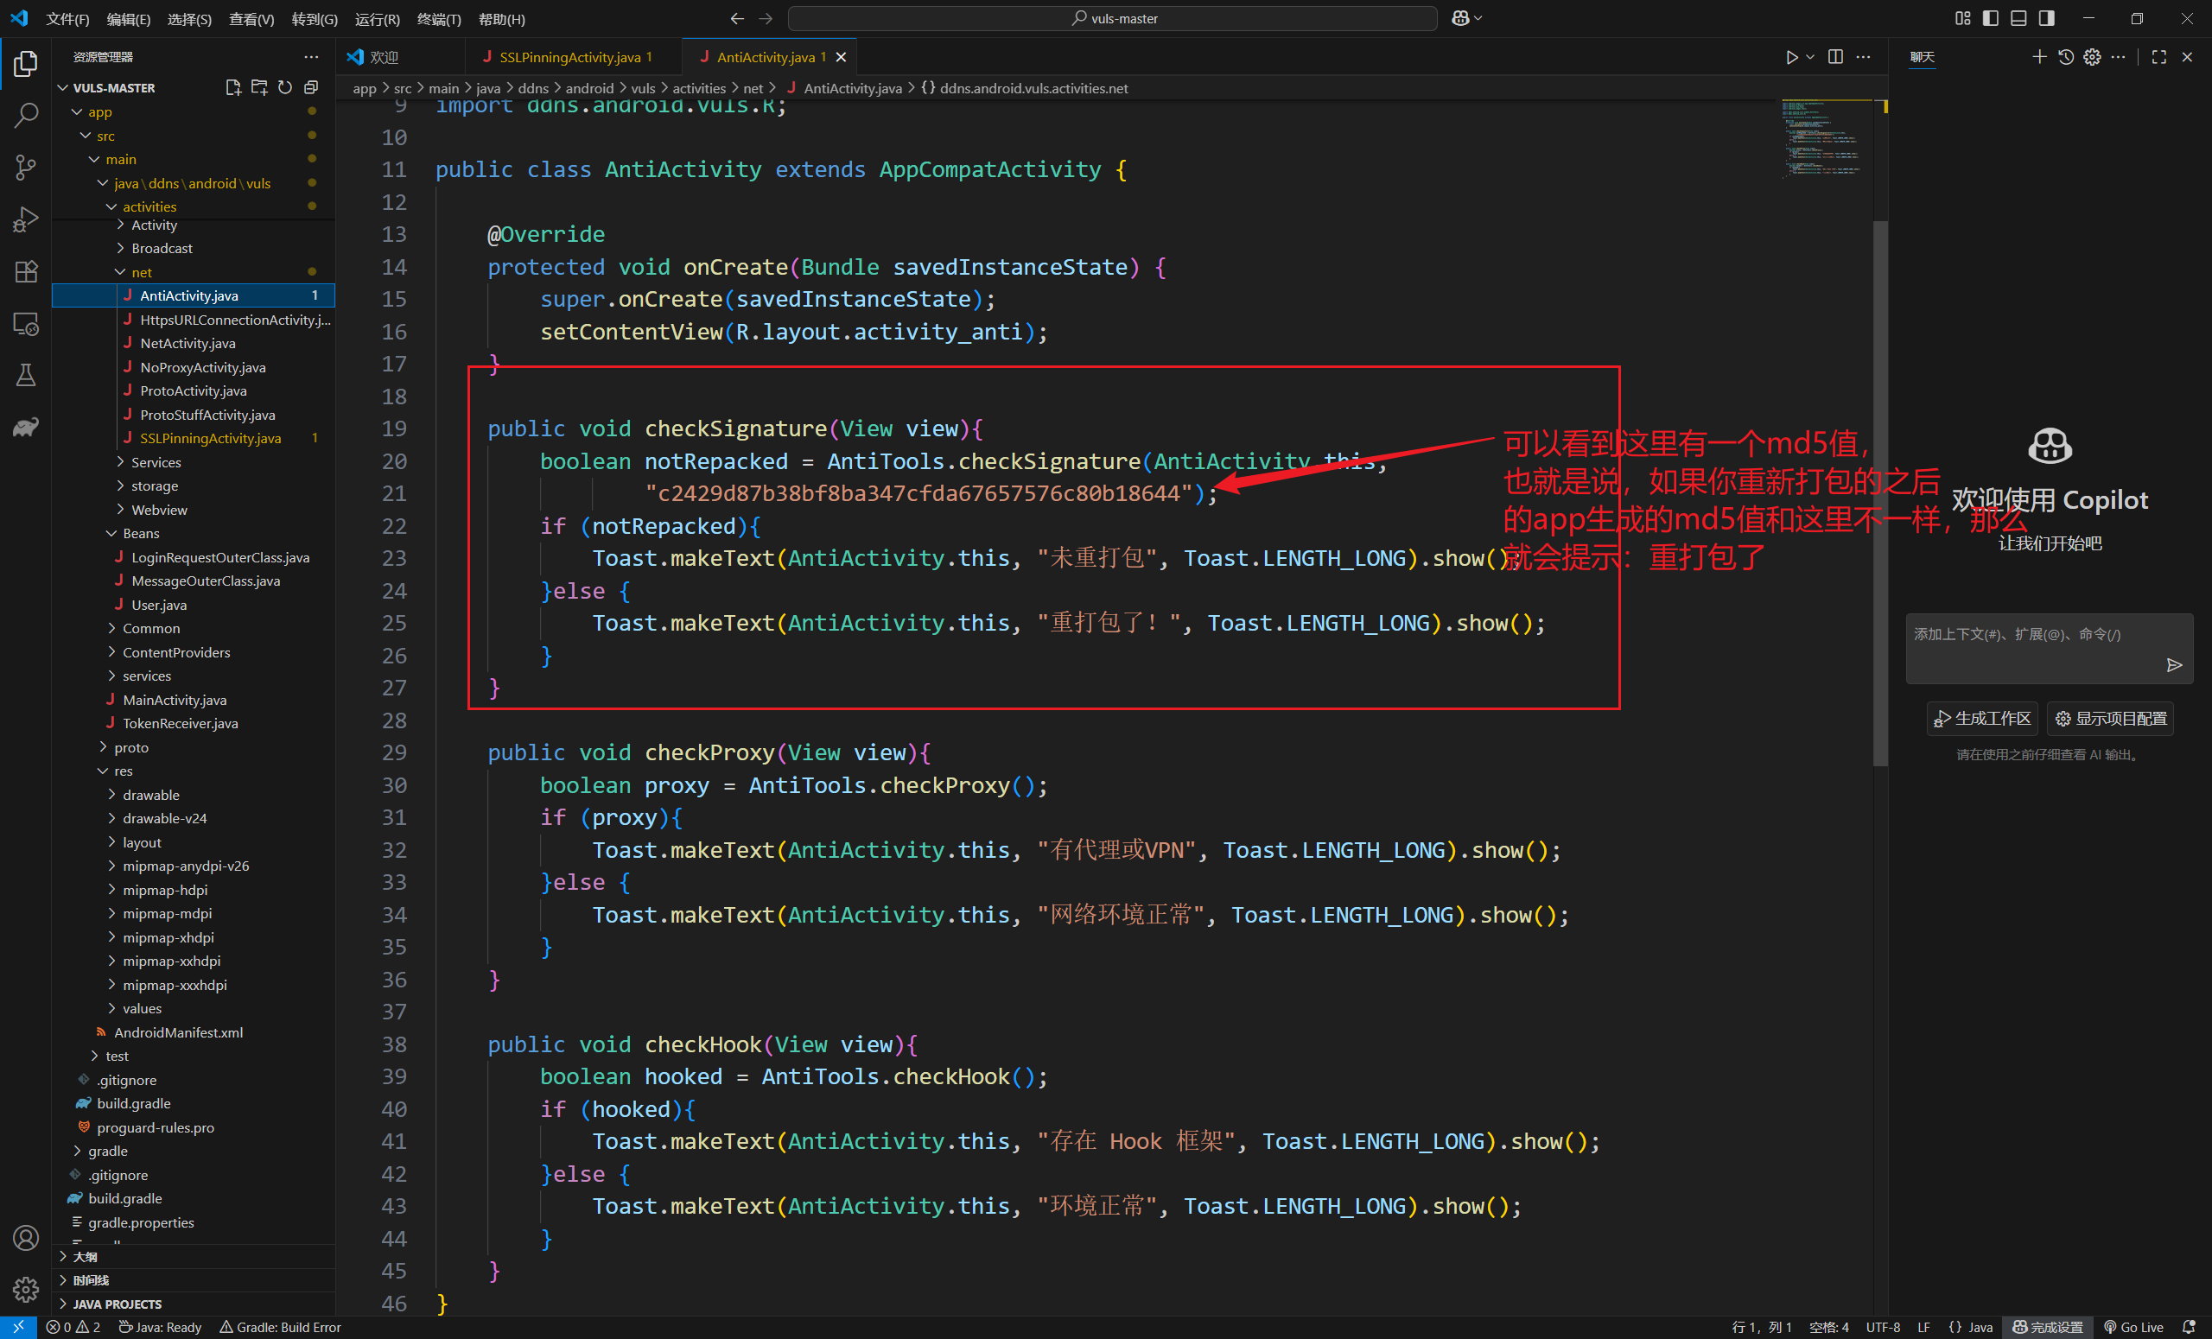Create a new file in explorer

[x=232, y=87]
